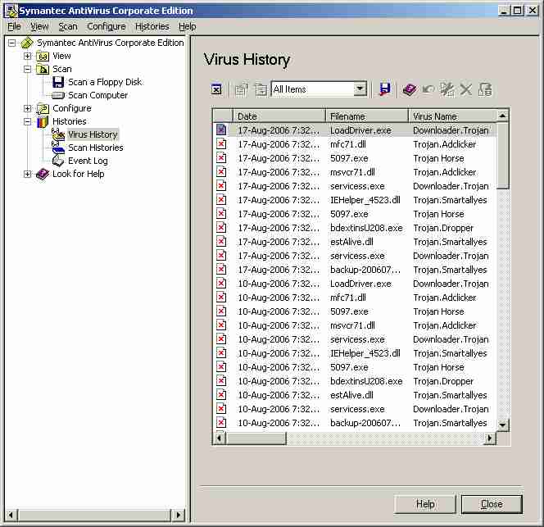Click the Clean toolbar icon

click(x=447, y=89)
